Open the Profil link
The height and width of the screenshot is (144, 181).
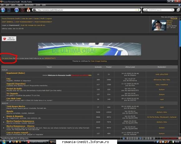pyautogui.click(x=42, y=19)
